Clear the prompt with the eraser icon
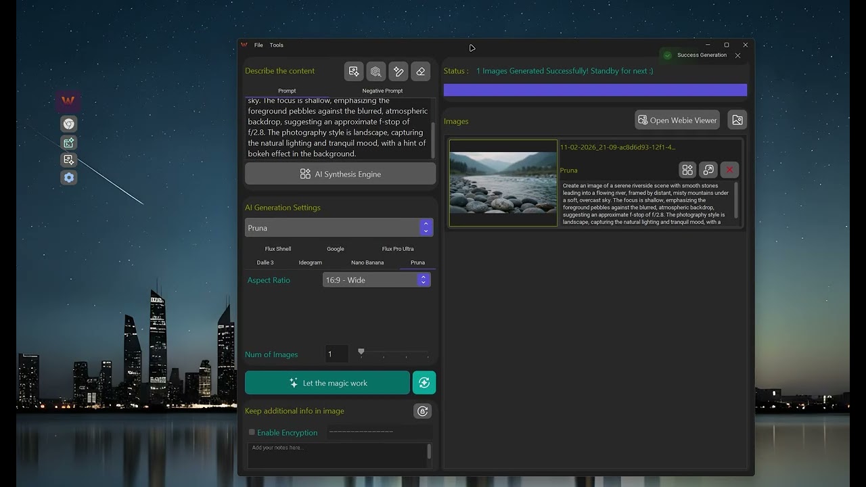Viewport: 866px width, 487px height. (x=421, y=71)
